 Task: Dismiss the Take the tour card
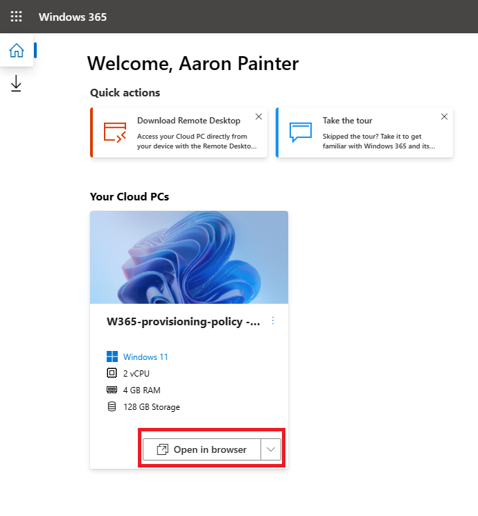pyautogui.click(x=444, y=117)
